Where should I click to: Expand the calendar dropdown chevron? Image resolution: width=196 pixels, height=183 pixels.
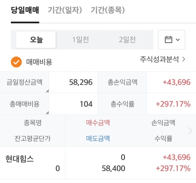tap(178, 40)
